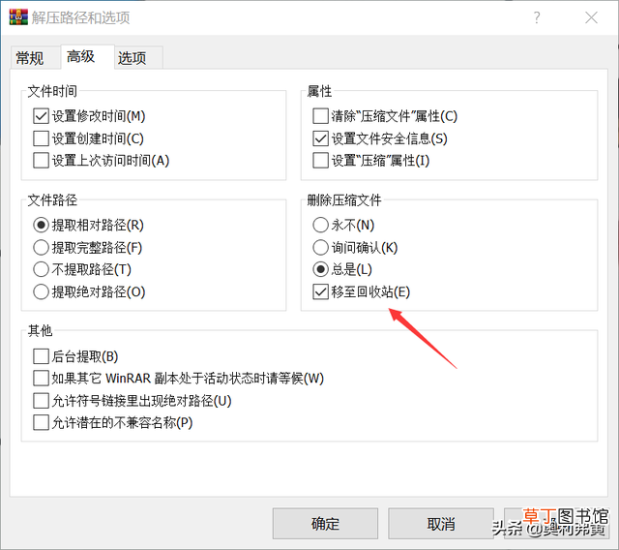Click the 确定 button

(325, 524)
